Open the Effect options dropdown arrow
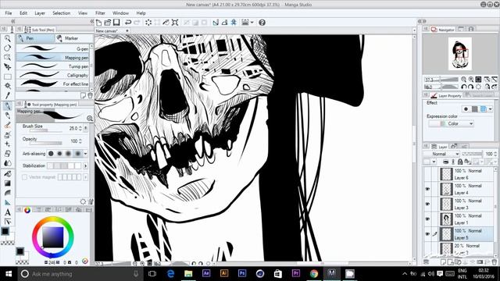This screenshot has width=500, height=281. (491, 109)
